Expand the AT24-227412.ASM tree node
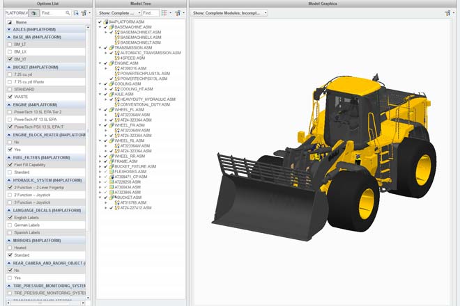 pos(106,208)
